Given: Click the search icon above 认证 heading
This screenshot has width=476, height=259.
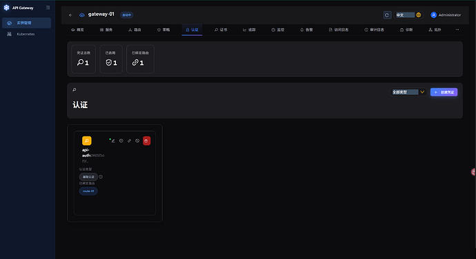Looking at the screenshot, I should click(75, 90).
